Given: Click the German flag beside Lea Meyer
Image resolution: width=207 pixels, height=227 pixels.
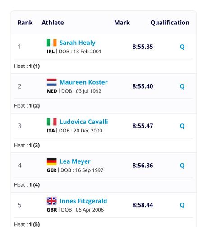Looking at the screenshot, I should coord(51,161).
